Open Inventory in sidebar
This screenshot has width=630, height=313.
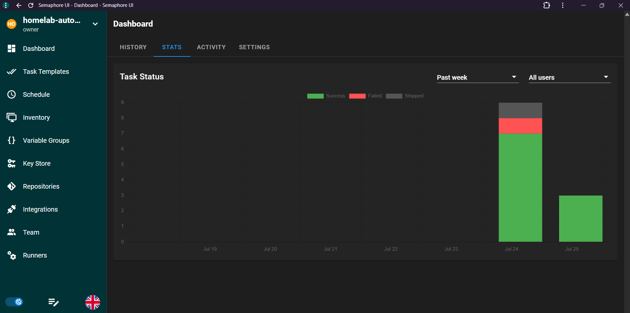coord(36,117)
